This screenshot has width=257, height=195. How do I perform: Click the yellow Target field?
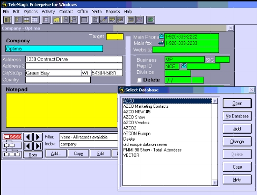click(115, 36)
